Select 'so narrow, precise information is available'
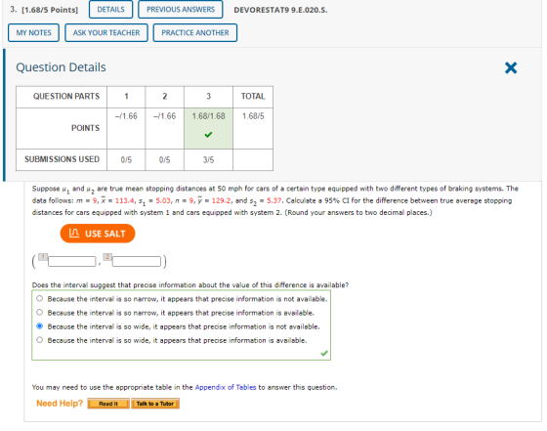The height and width of the screenshot is (431, 547). [39, 313]
